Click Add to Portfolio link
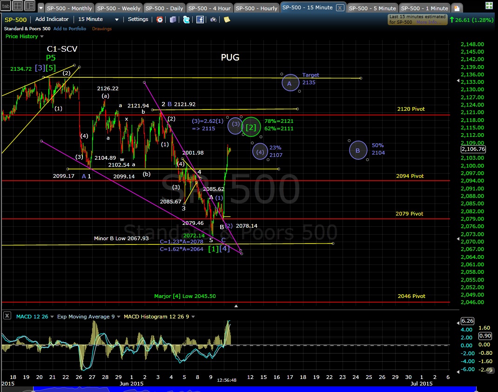498x392 pixels. tap(69, 28)
